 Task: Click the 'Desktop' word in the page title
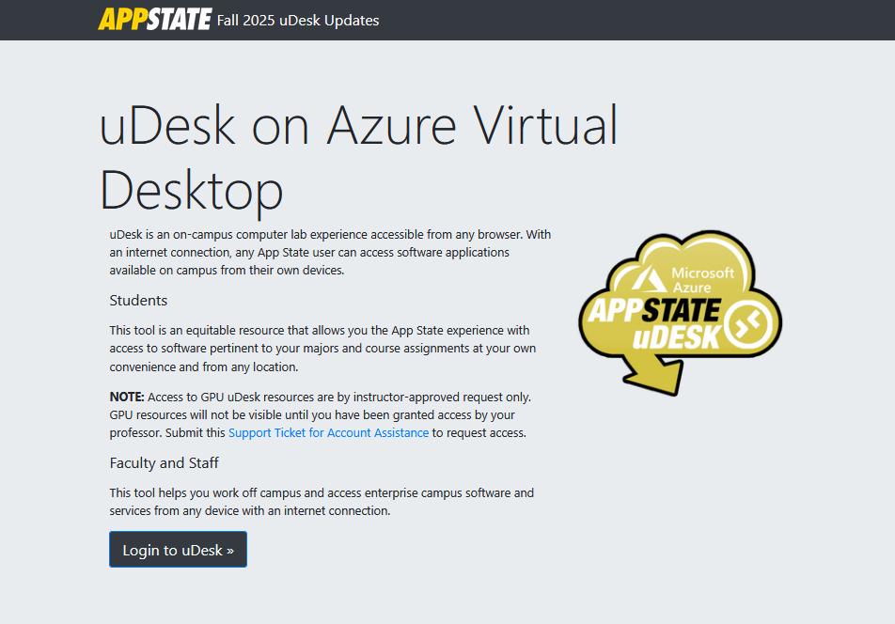191,191
